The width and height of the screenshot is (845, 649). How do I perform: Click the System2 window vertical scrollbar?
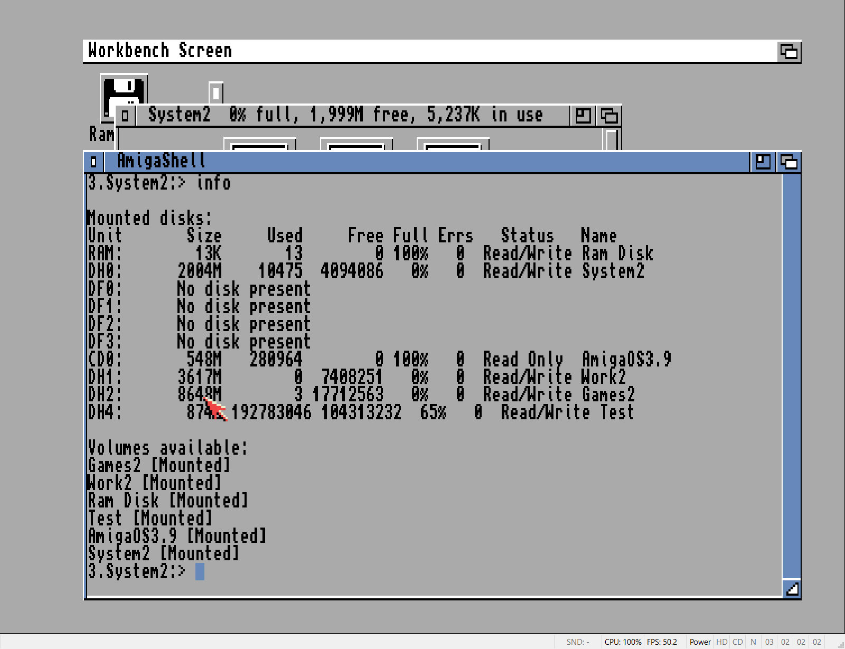tap(612, 139)
